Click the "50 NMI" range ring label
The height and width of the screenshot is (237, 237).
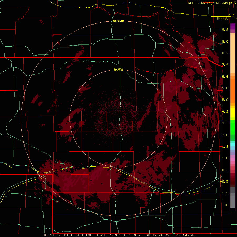coord(118,70)
